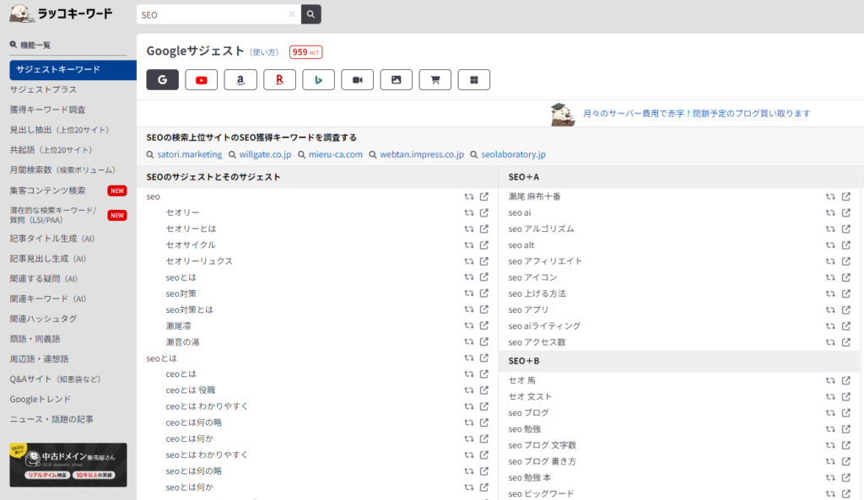Select the Google video suggest icon

tap(357, 79)
